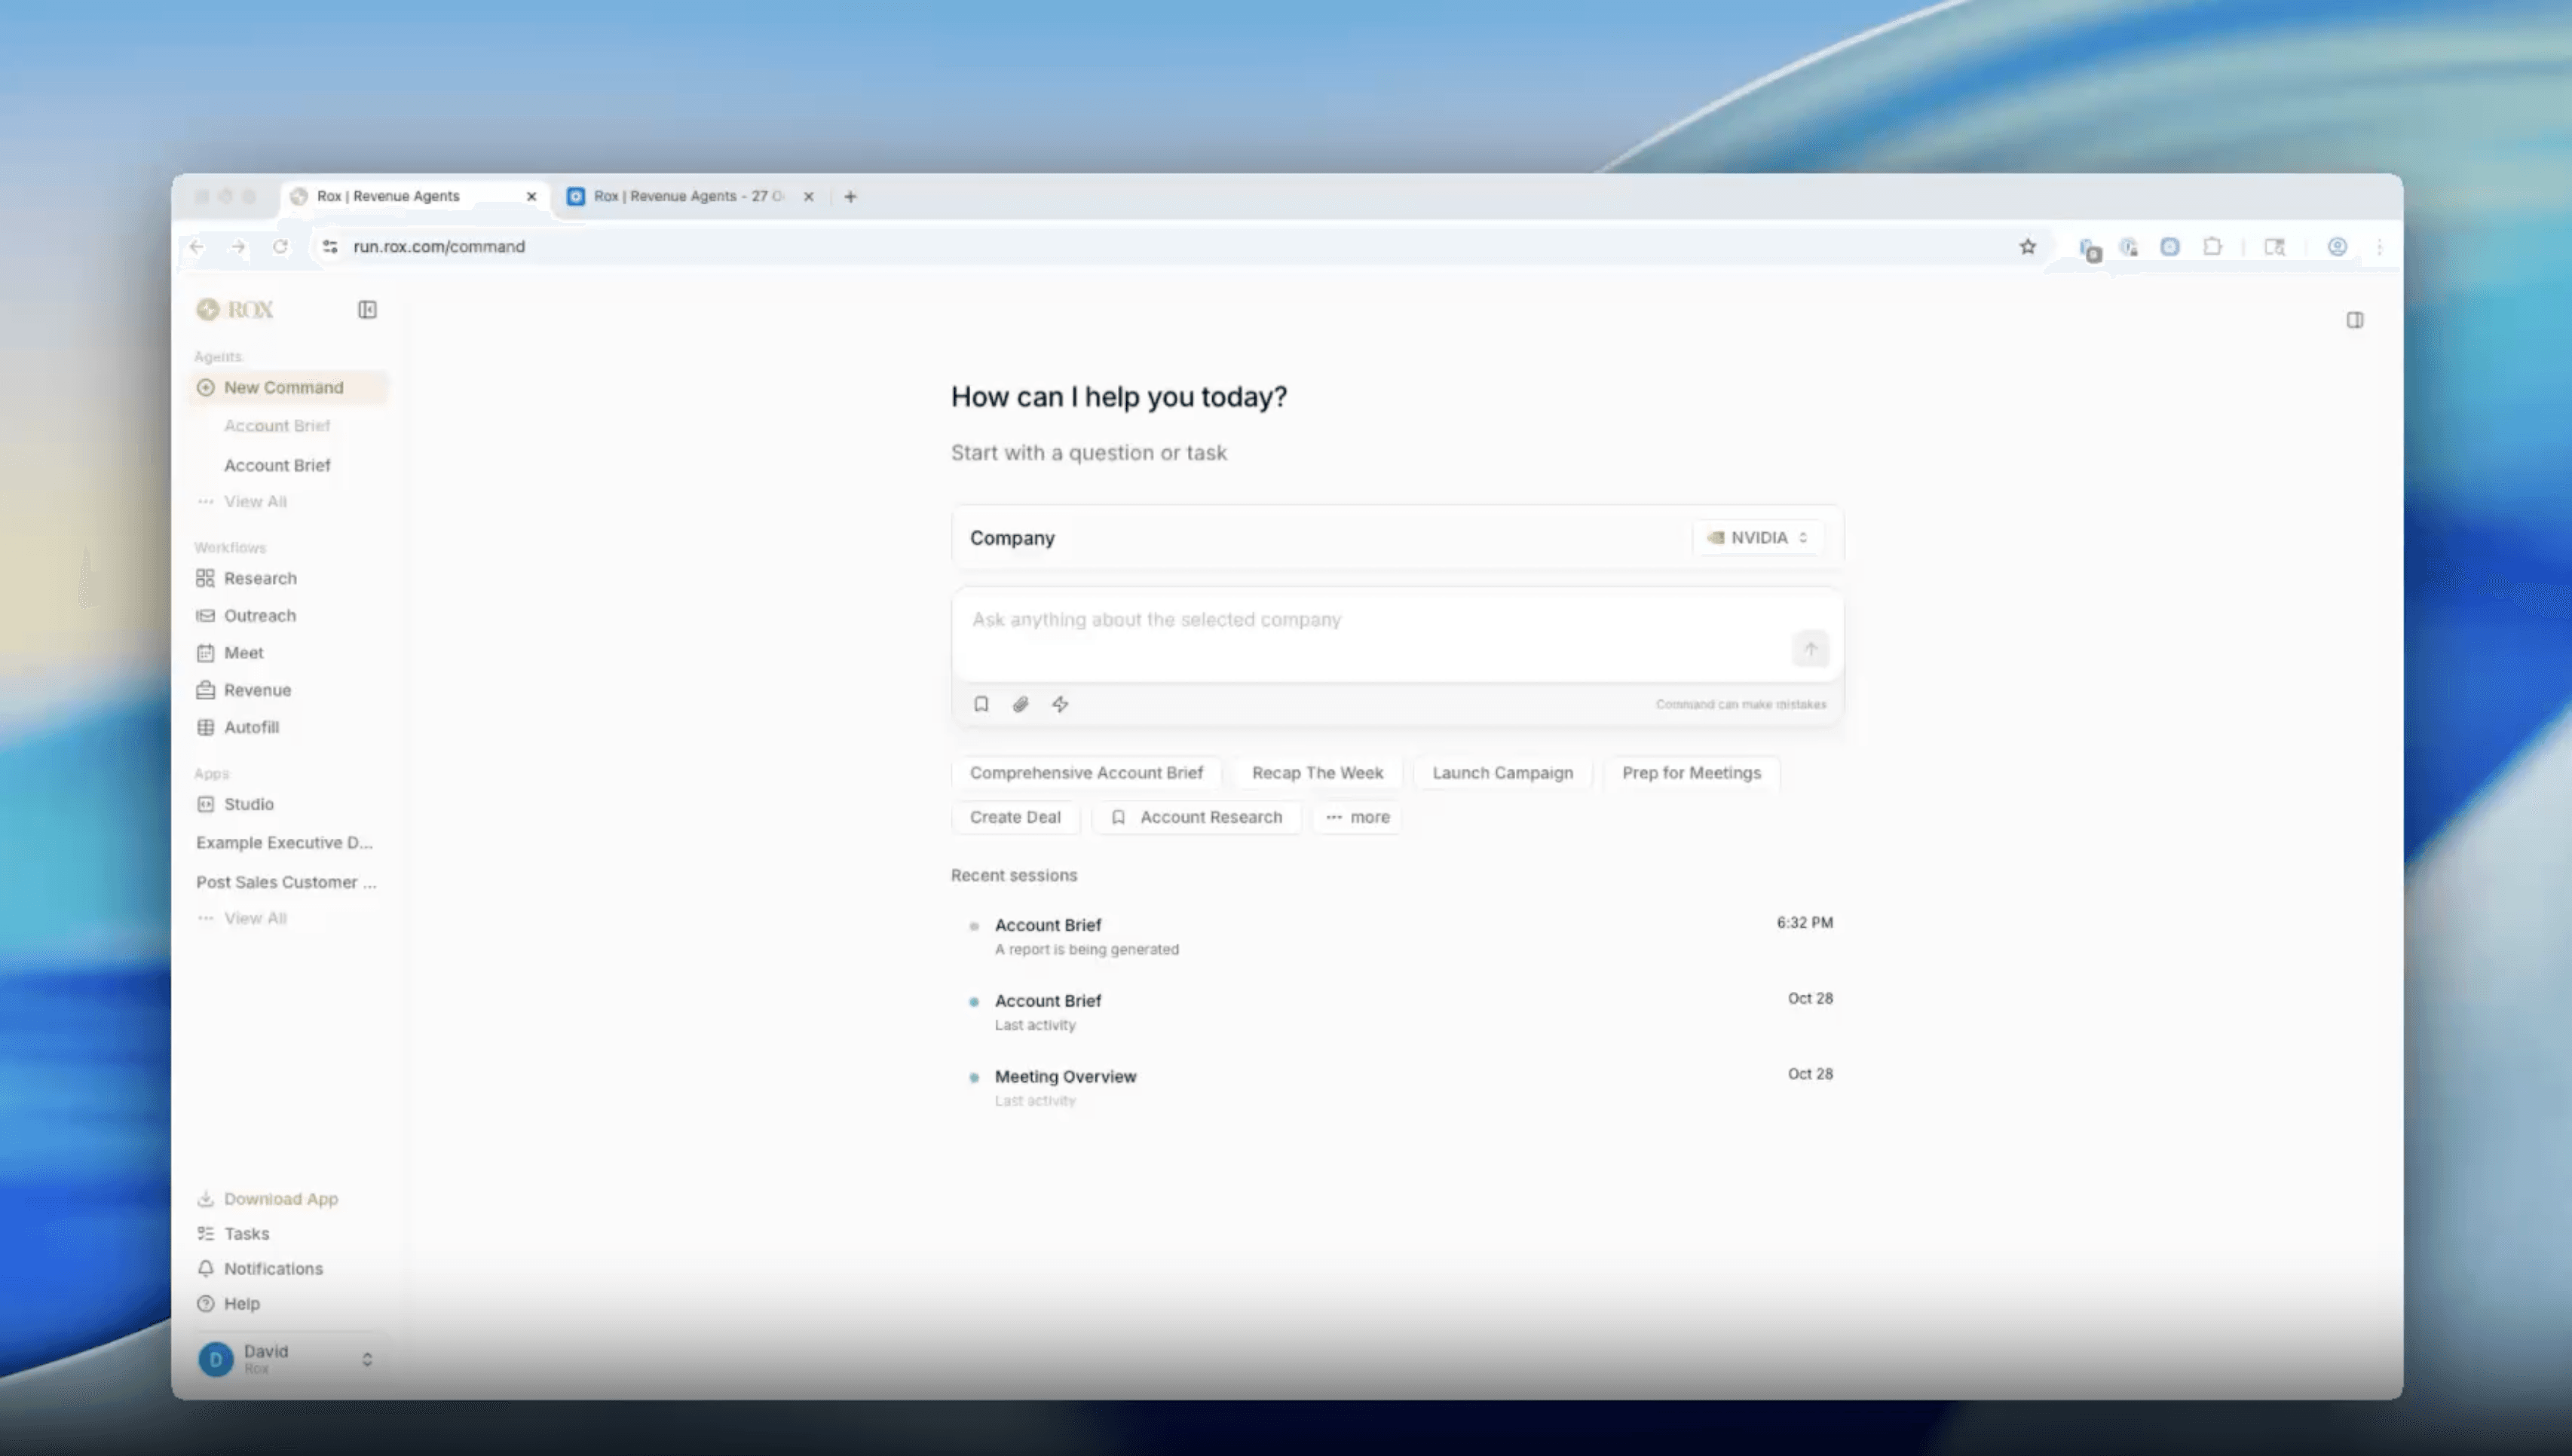Show more suggested prompts

tap(1358, 817)
